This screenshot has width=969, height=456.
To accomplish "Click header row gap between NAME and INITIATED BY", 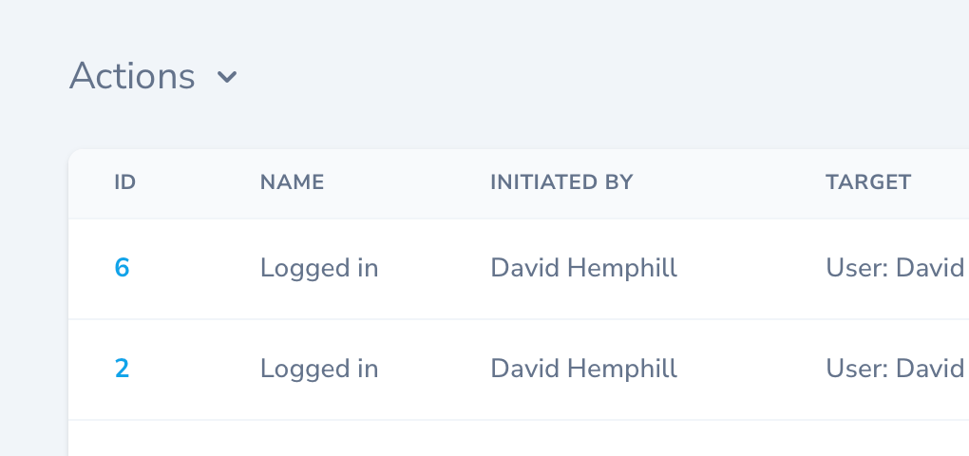I will coord(407,182).
